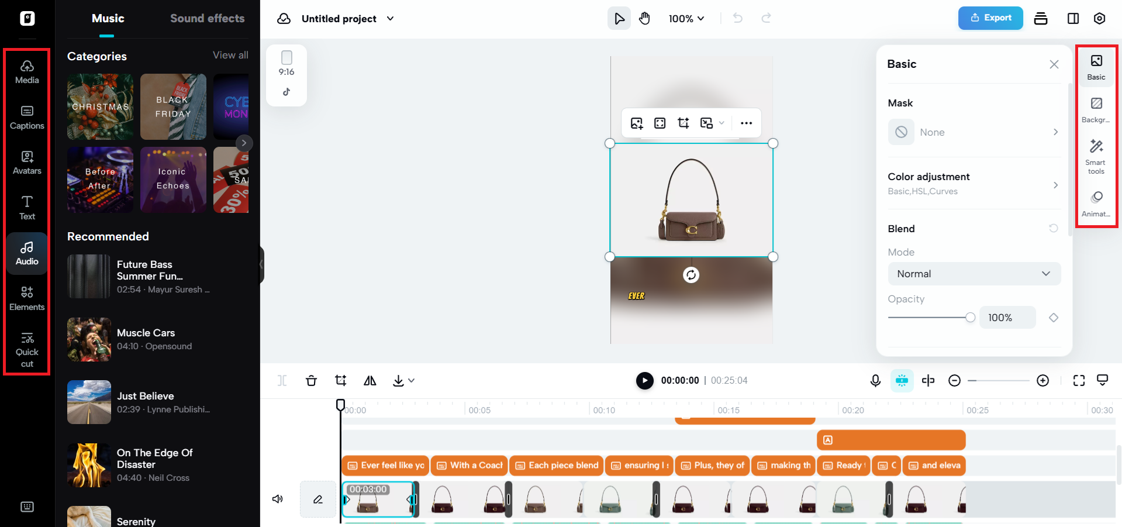Delete the selected clip with trash icon
1122x527 pixels.
tap(311, 381)
